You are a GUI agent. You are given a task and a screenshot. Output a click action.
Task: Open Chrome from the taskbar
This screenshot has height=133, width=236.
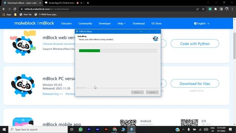tap(115, 130)
